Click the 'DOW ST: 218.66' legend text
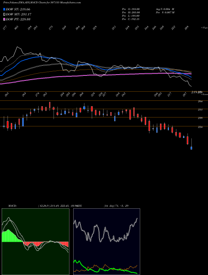 point(18,9)
